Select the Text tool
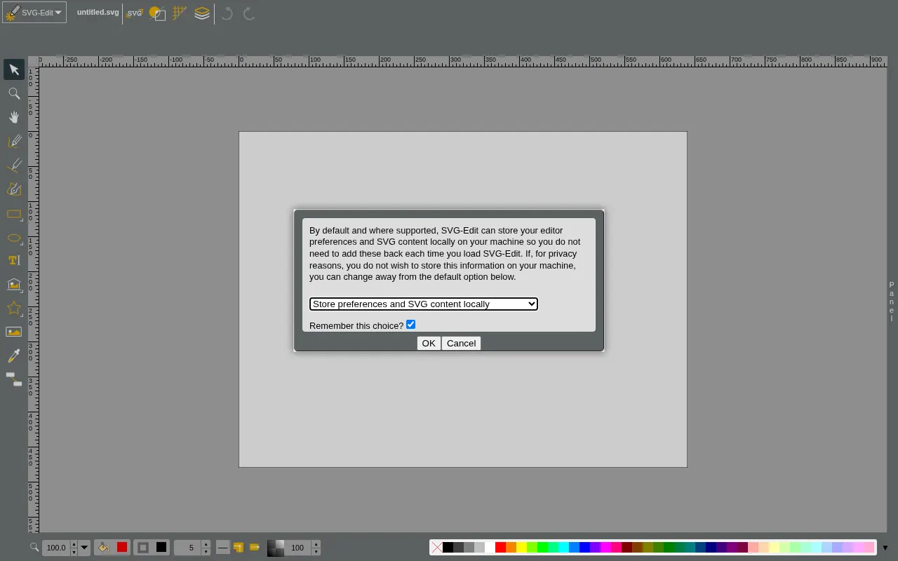 14,260
